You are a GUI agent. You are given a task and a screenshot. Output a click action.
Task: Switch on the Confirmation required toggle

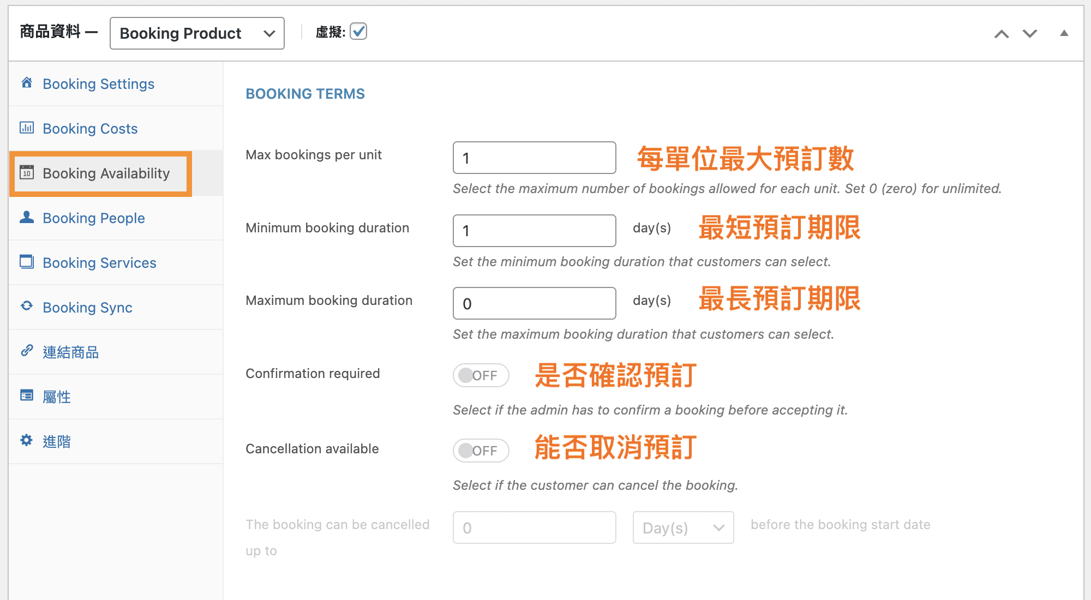coord(481,375)
